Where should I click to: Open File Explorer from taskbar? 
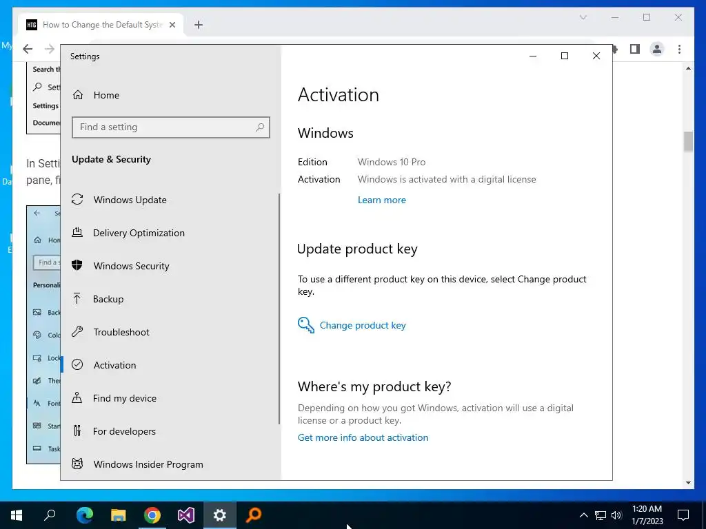click(x=118, y=515)
